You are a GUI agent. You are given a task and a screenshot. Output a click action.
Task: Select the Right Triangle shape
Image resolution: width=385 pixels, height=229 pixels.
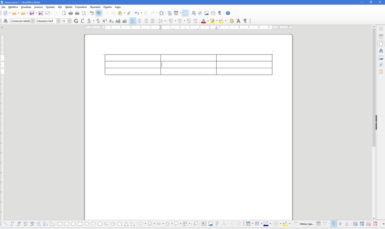coord(133,224)
